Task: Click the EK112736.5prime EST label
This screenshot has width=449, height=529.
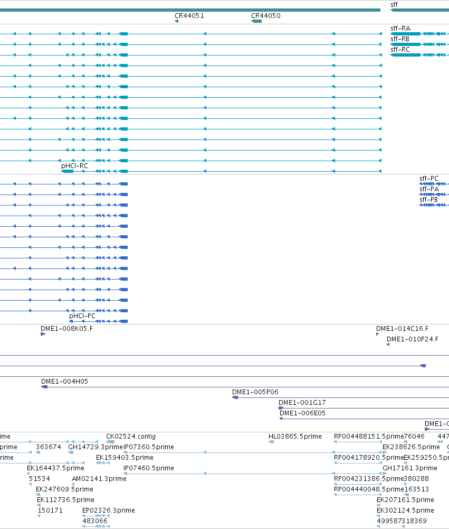Action: 65,500
